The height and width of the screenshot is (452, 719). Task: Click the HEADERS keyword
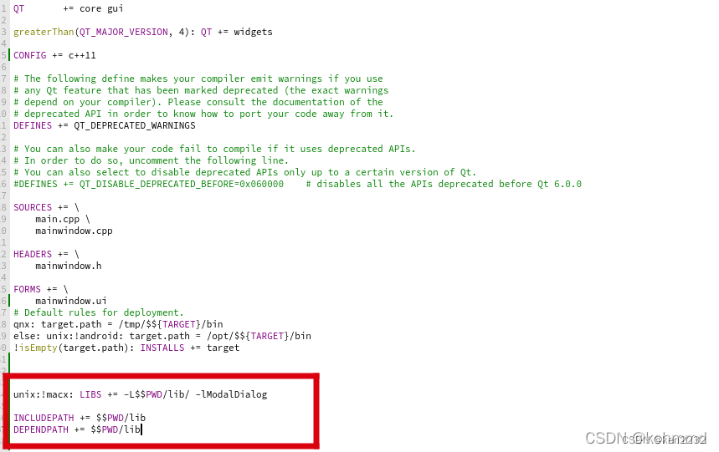33,254
